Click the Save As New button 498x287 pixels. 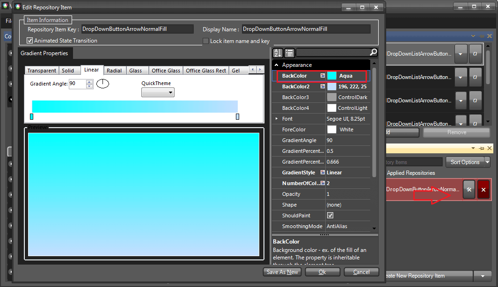click(282, 272)
